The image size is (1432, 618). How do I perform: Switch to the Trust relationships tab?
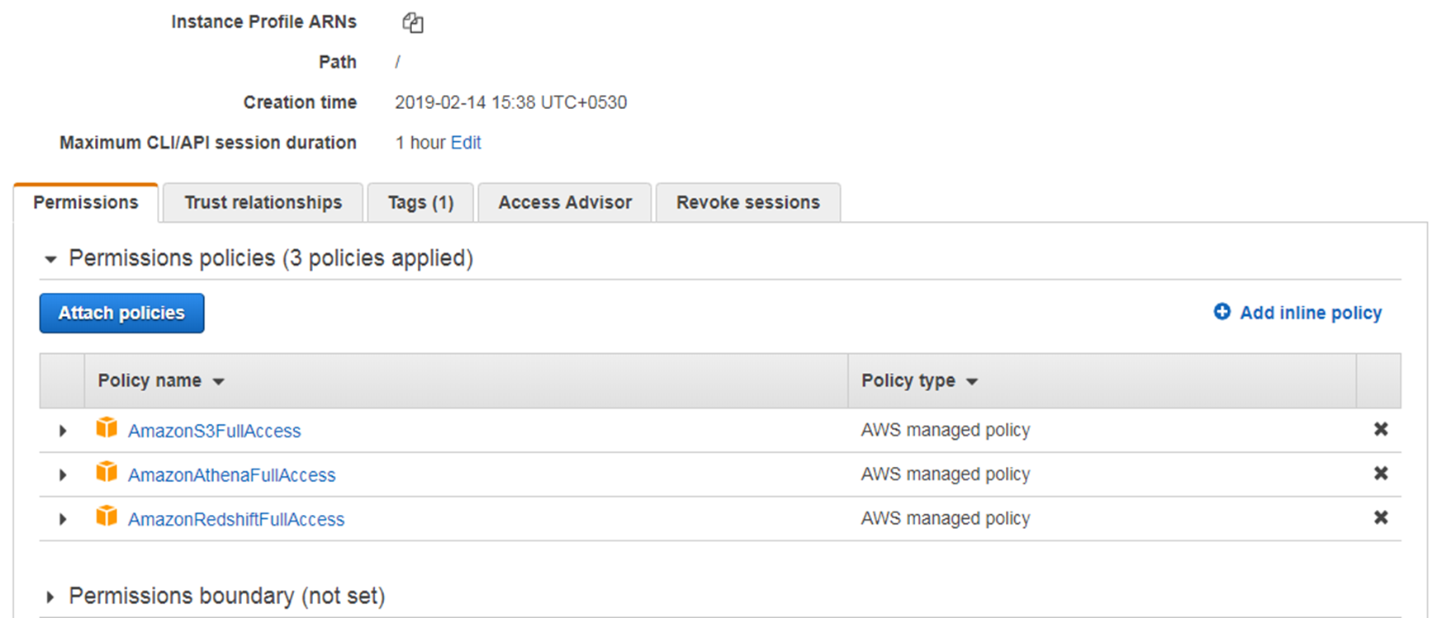pos(263,203)
